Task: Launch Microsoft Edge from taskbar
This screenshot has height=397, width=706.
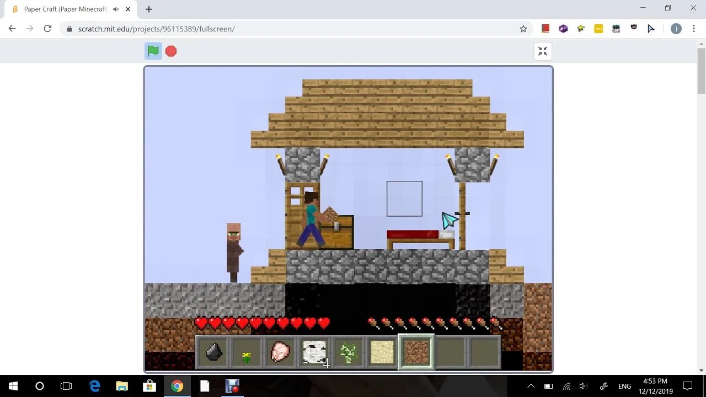Action: coord(95,386)
